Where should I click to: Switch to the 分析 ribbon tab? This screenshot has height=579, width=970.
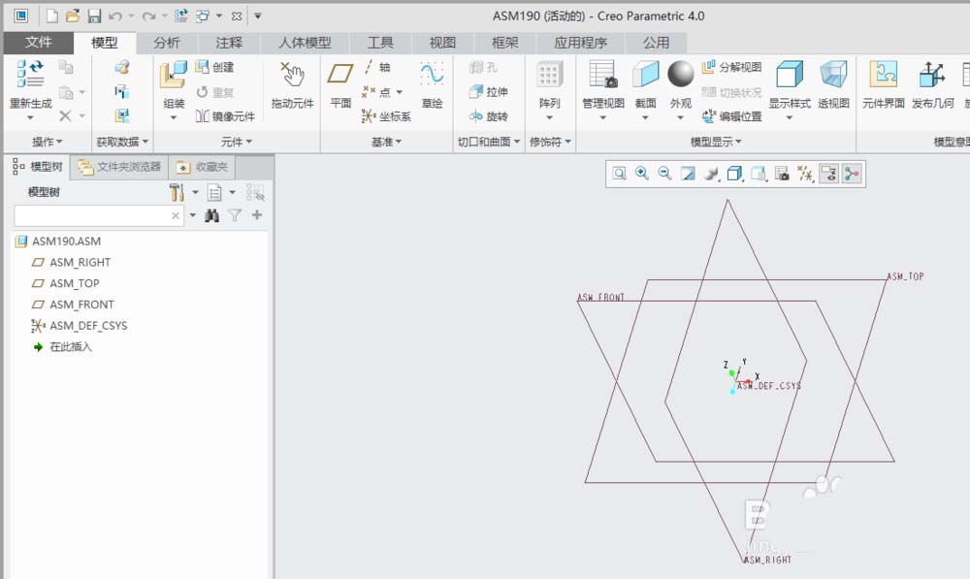pos(167,43)
